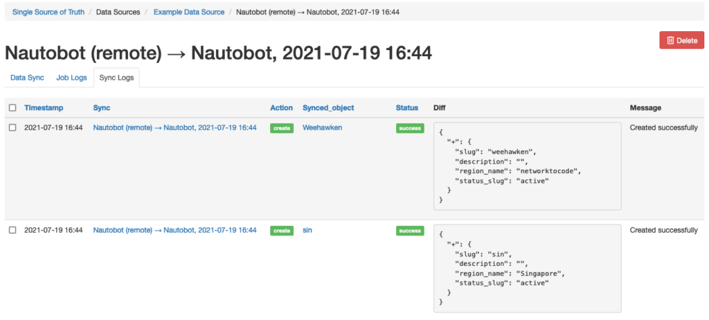The image size is (709, 320).
Task: Click the red Delete button
Action: point(681,40)
